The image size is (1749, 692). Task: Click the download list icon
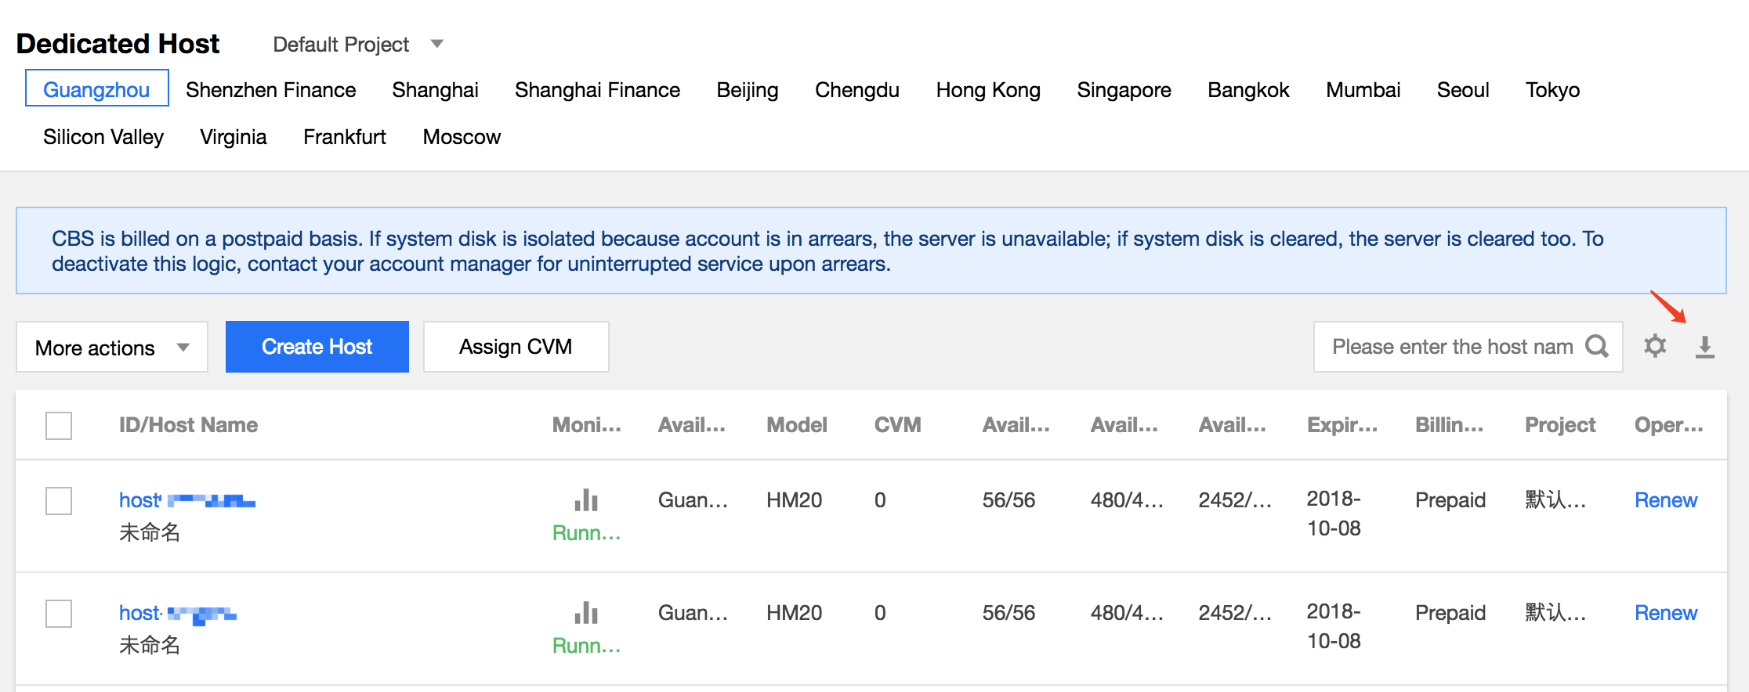click(1704, 347)
